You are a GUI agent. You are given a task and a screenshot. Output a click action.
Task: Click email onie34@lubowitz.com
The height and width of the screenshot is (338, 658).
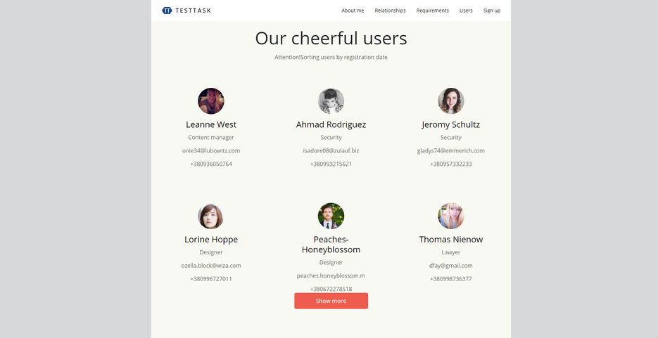[x=211, y=151]
